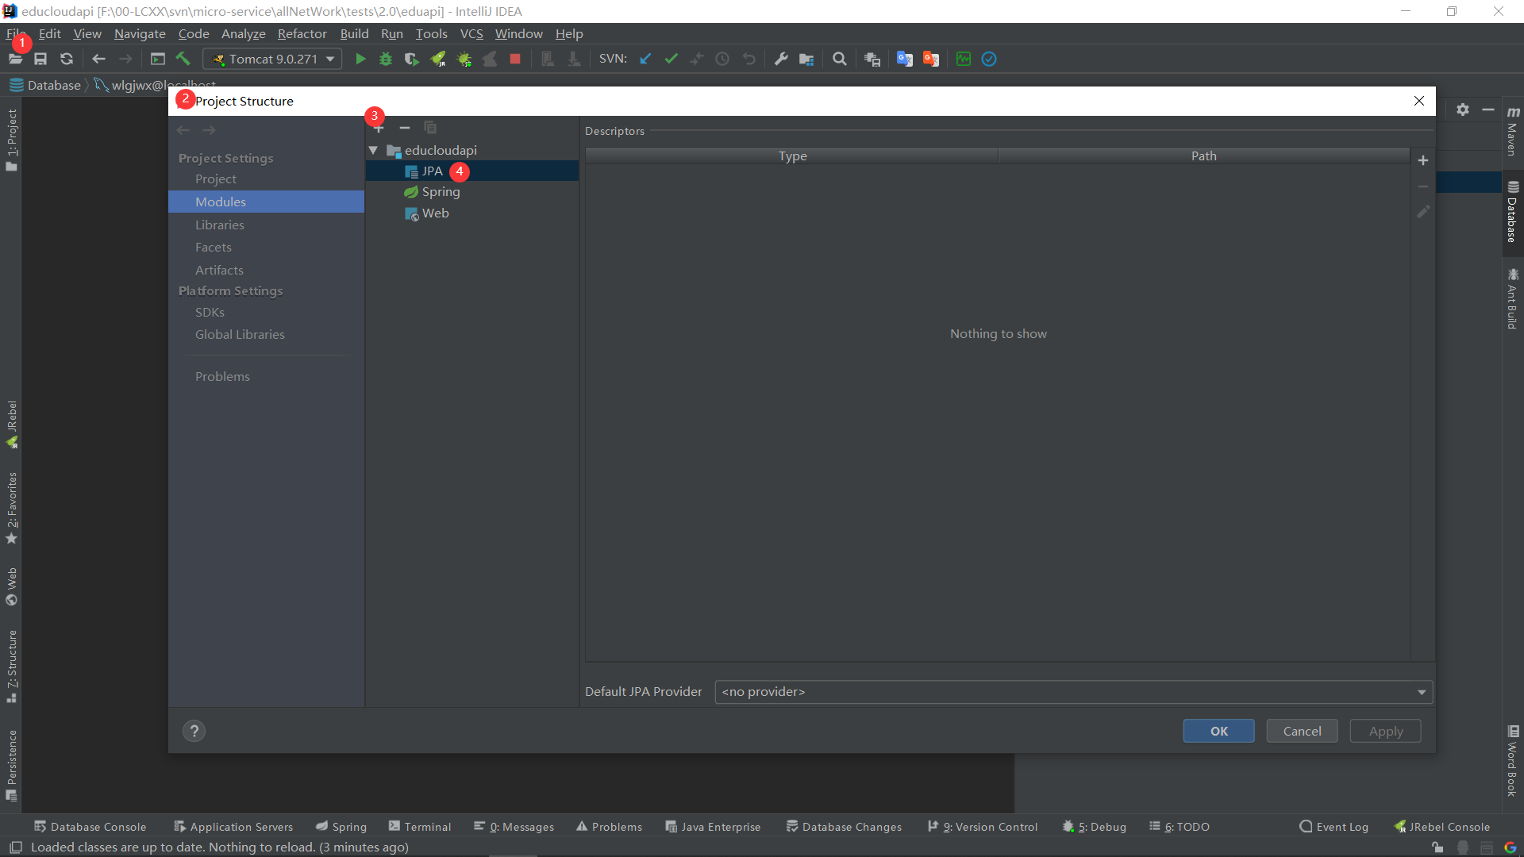Select Project under Project Settings
The image size is (1524, 857).
[x=215, y=179]
